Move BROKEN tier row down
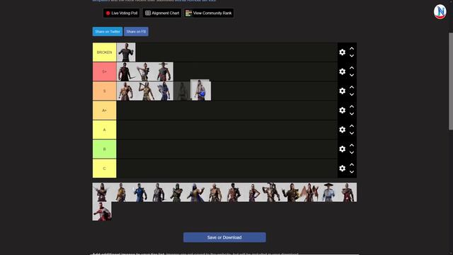The image size is (453, 255). (352, 56)
